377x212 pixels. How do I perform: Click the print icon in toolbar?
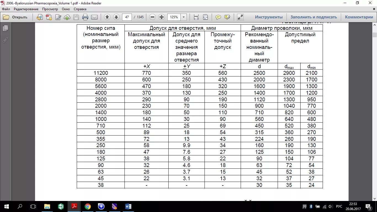(85, 17)
